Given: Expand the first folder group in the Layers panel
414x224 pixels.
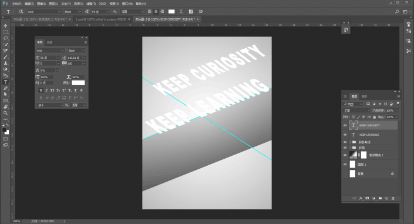Looking at the screenshot, I should [351, 142].
